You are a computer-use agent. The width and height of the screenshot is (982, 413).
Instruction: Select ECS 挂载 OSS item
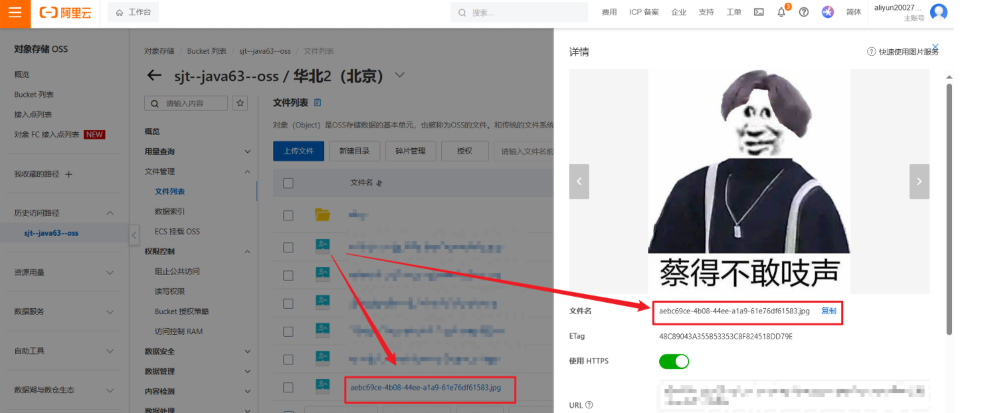(177, 231)
